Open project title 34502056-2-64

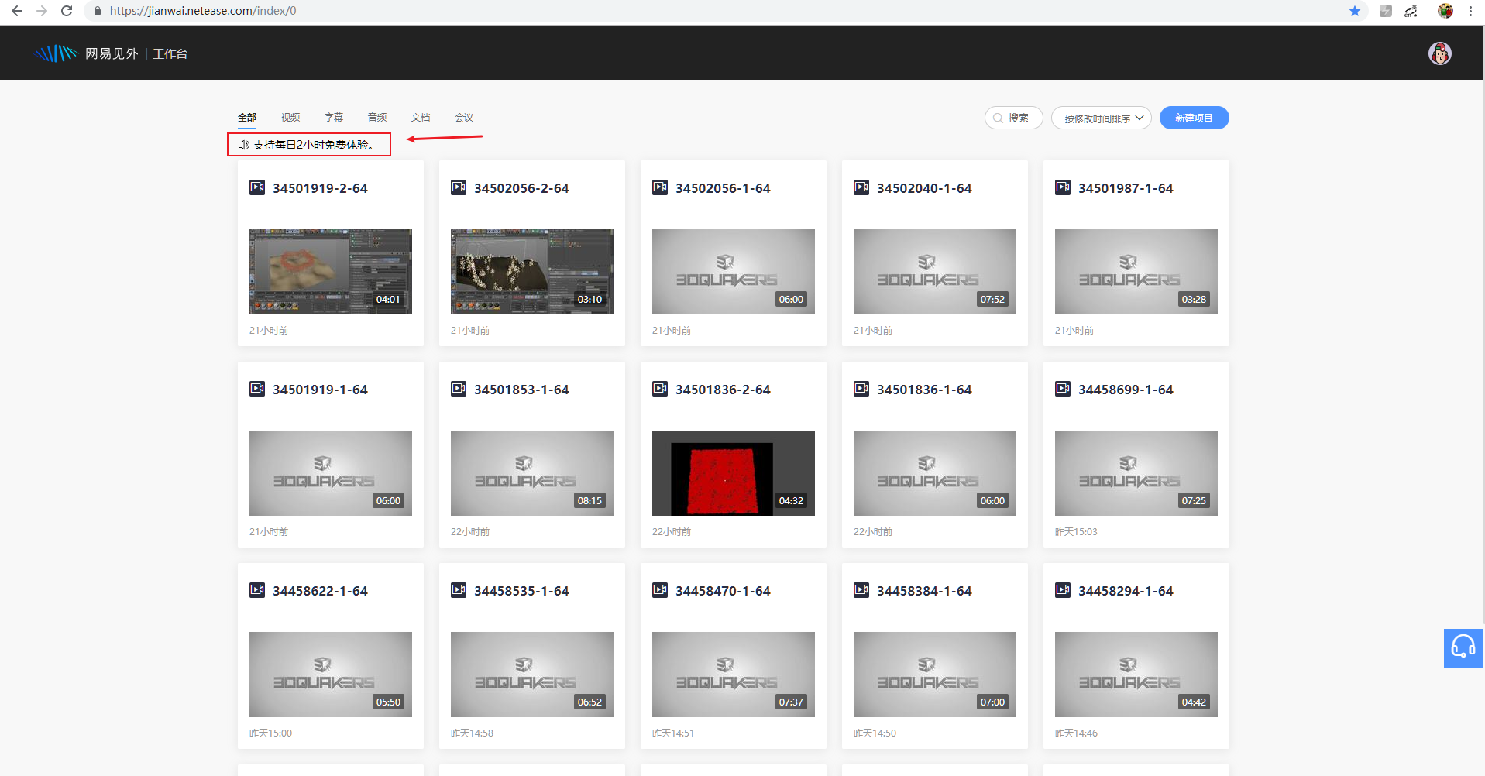[521, 188]
